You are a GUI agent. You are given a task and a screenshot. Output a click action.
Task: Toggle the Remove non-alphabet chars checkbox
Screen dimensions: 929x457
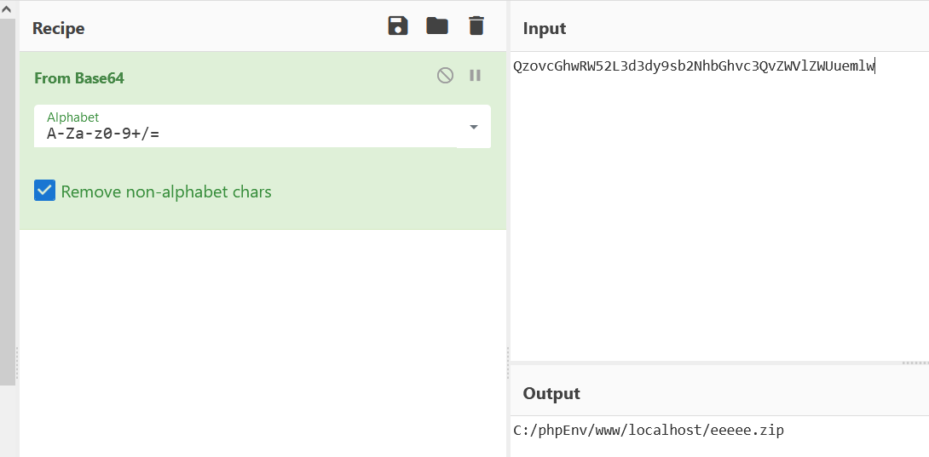(44, 191)
